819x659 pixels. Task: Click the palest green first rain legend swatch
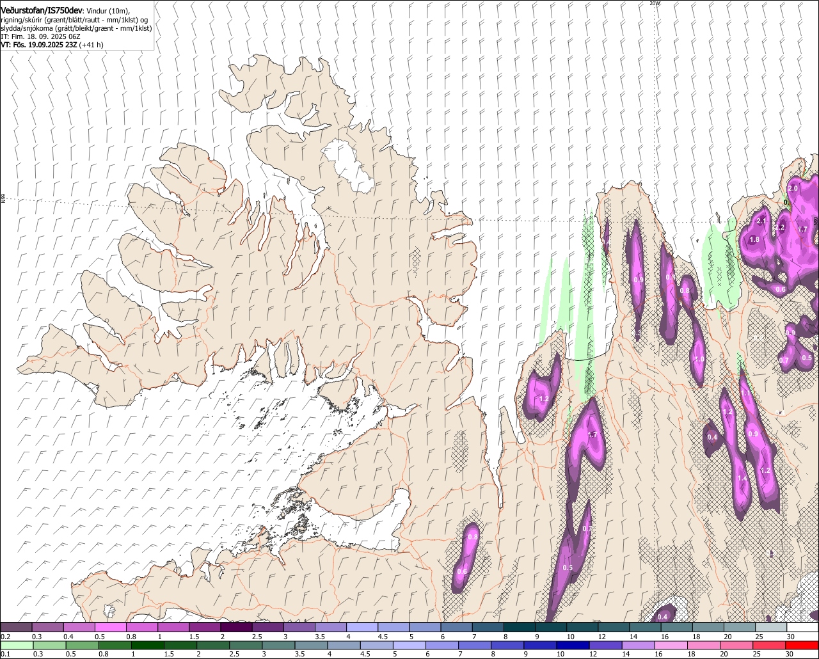[x=17, y=645]
